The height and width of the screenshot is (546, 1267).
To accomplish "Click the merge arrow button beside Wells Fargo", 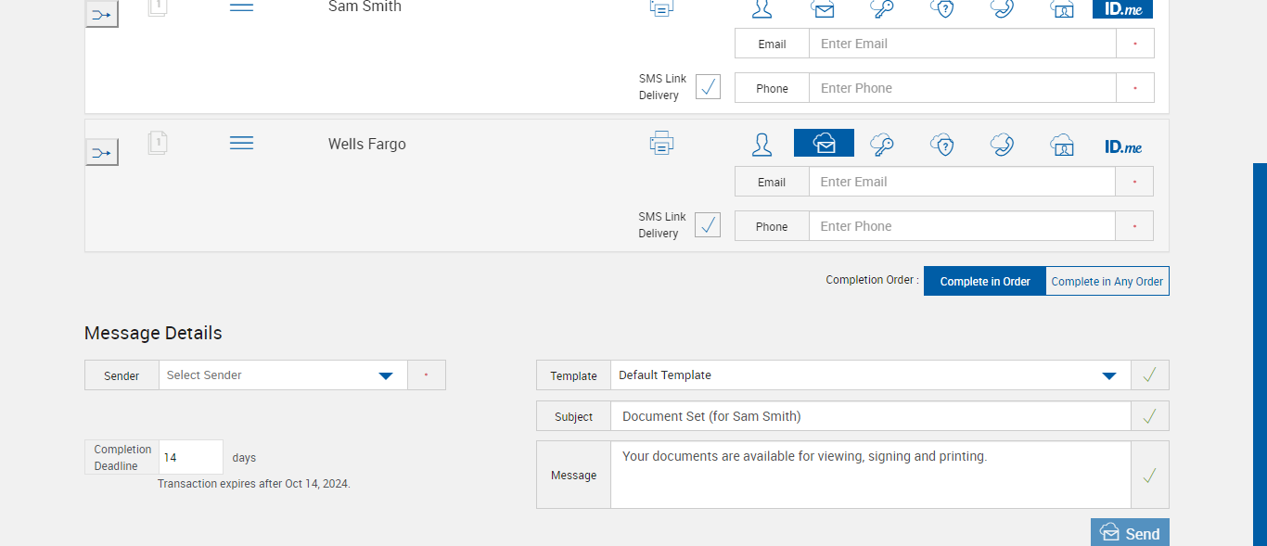I will click(102, 152).
